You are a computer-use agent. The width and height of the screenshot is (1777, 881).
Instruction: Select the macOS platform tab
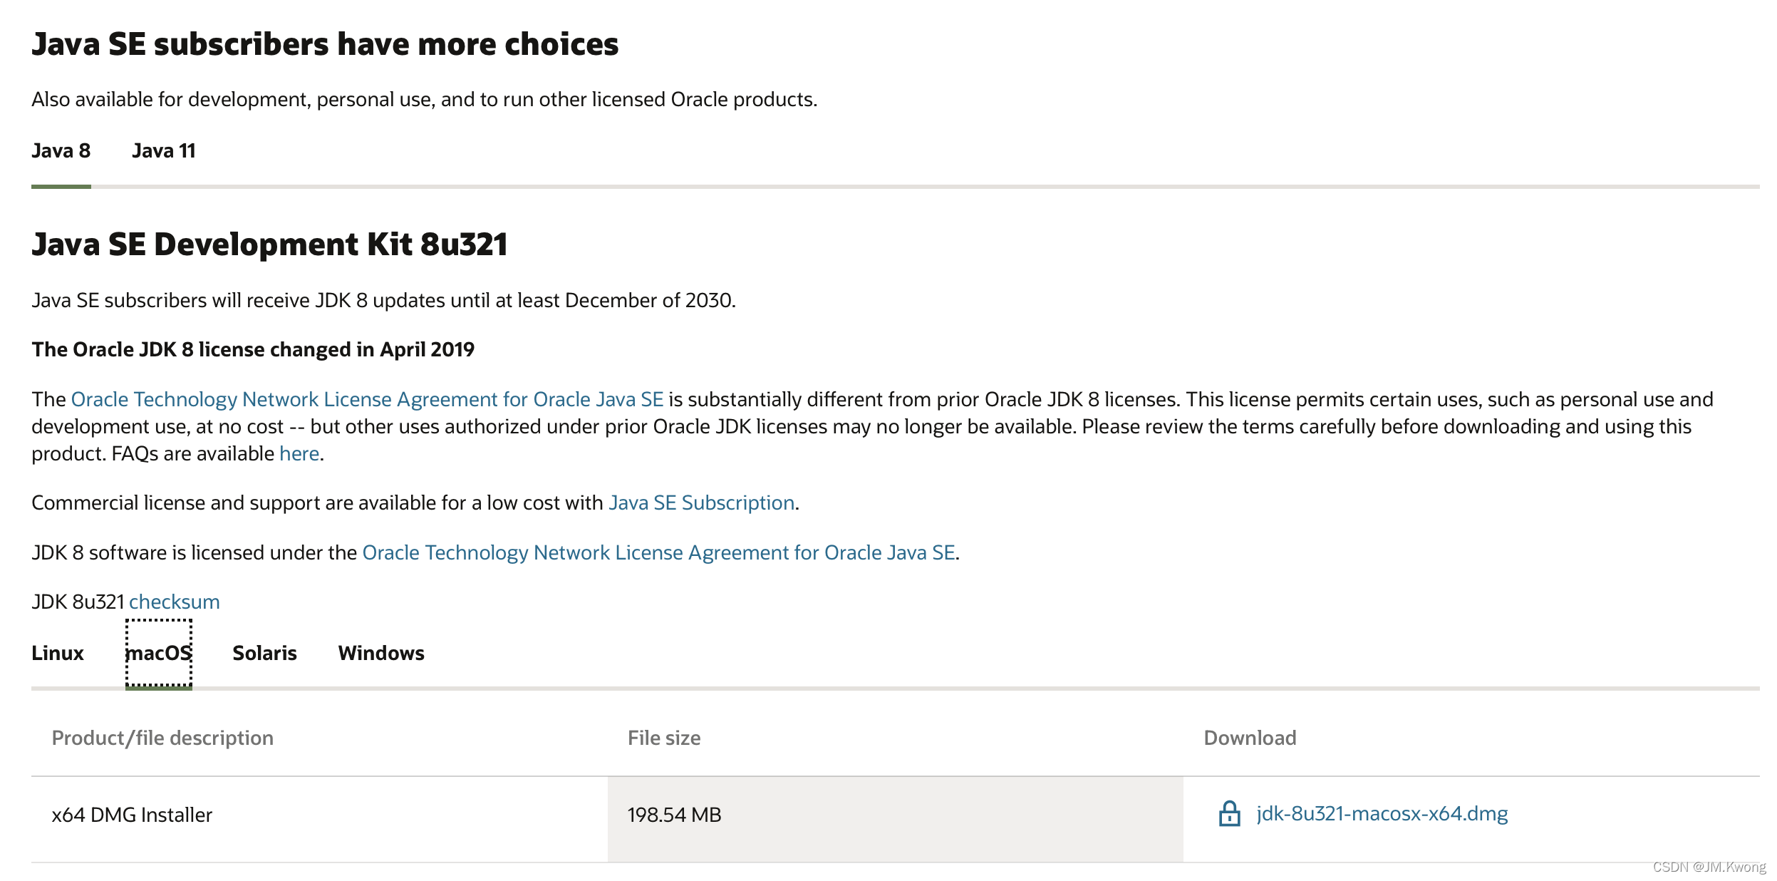tap(158, 653)
